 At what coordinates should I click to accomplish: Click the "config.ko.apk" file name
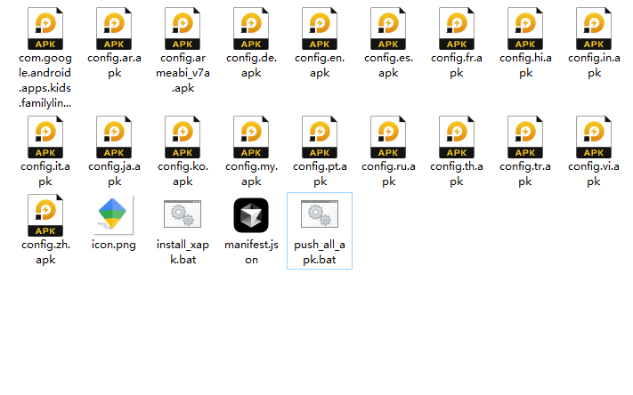coord(183,173)
